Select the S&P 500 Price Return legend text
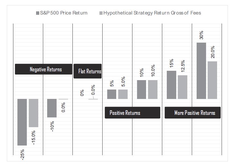This screenshot has height=166, width=233. coord(64,13)
